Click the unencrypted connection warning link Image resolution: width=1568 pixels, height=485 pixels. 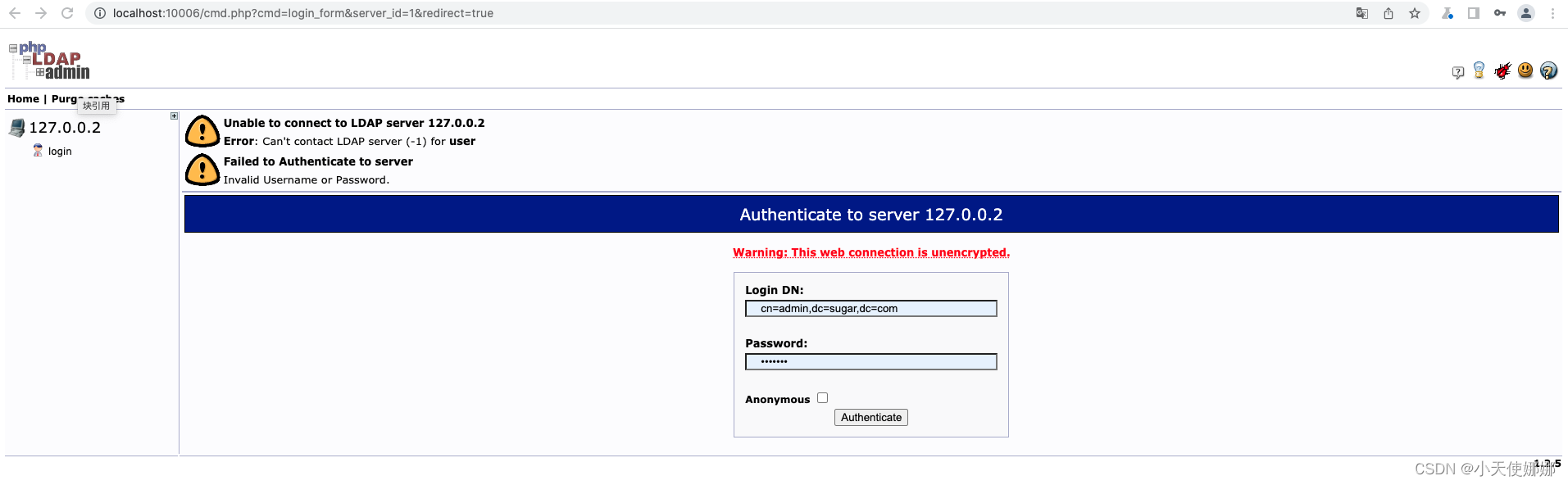871,252
